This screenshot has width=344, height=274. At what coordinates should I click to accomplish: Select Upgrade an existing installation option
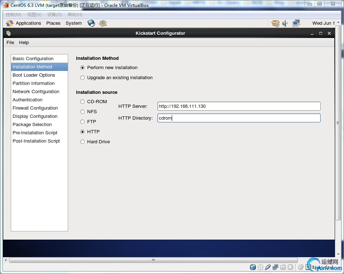tap(83, 78)
